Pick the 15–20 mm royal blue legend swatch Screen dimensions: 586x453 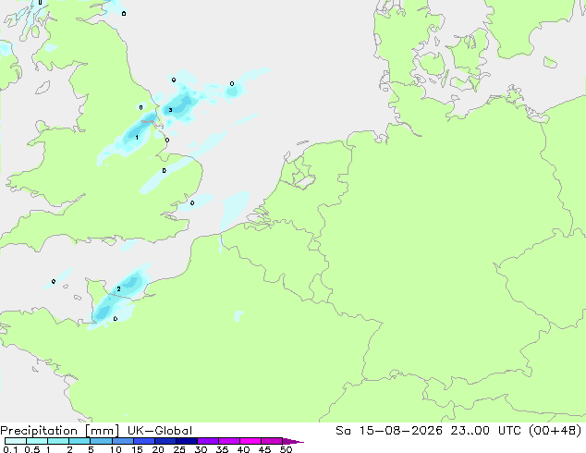(x=144, y=441)
